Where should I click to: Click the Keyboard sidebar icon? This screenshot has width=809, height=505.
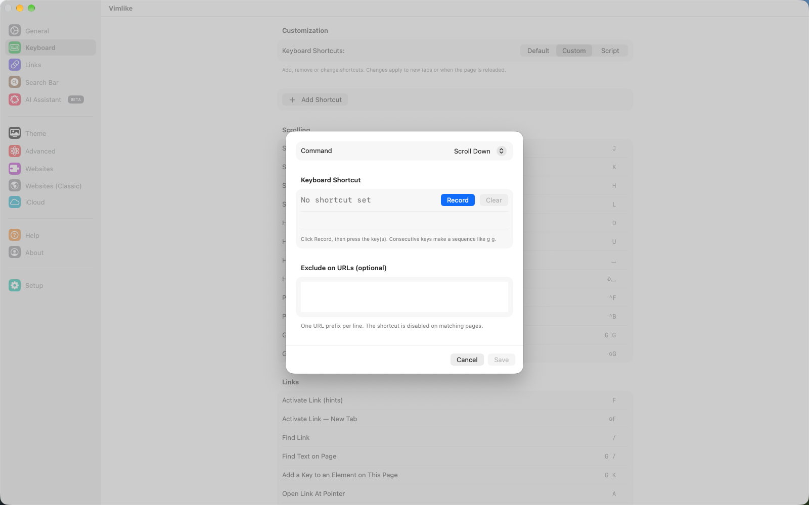[15, 47]
